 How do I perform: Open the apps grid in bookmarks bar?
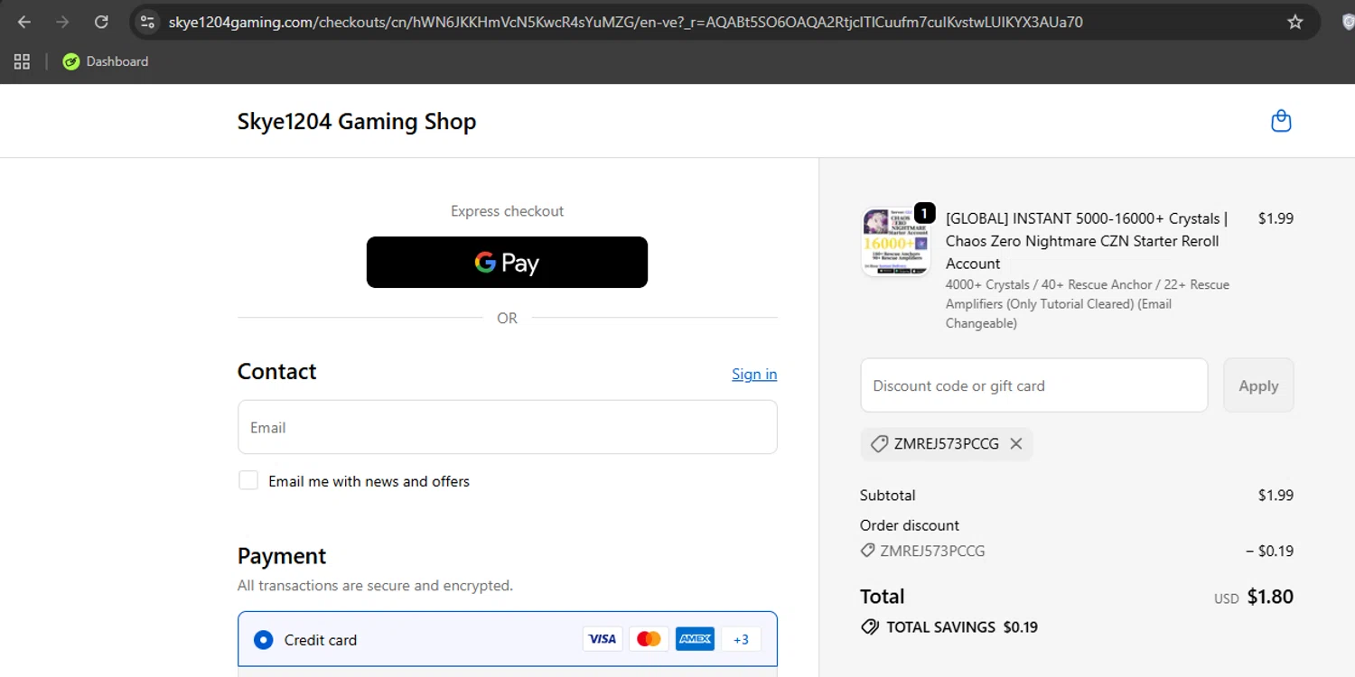(22, 61)
